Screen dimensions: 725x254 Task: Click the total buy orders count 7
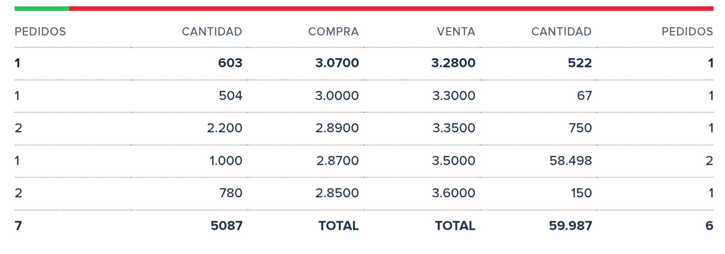coord(18,226)
